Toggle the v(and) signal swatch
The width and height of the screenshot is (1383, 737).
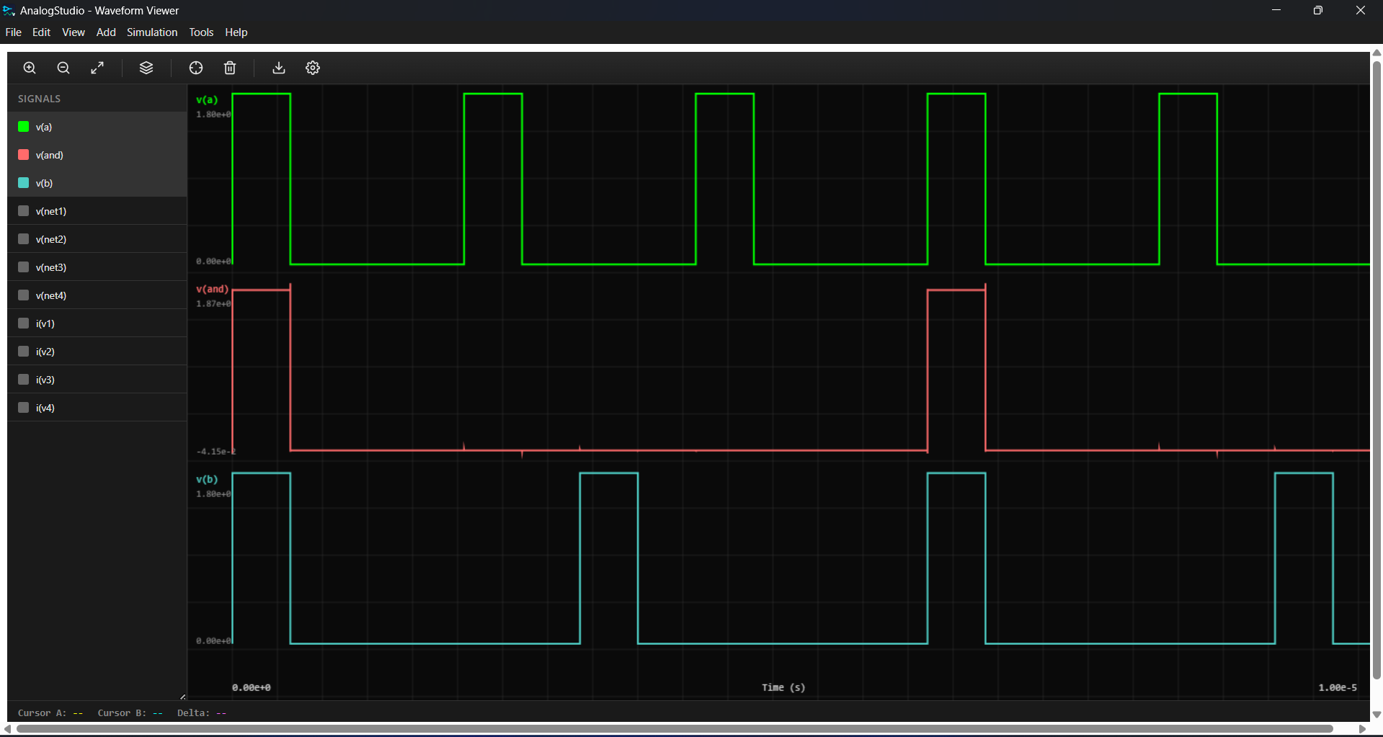24,155
